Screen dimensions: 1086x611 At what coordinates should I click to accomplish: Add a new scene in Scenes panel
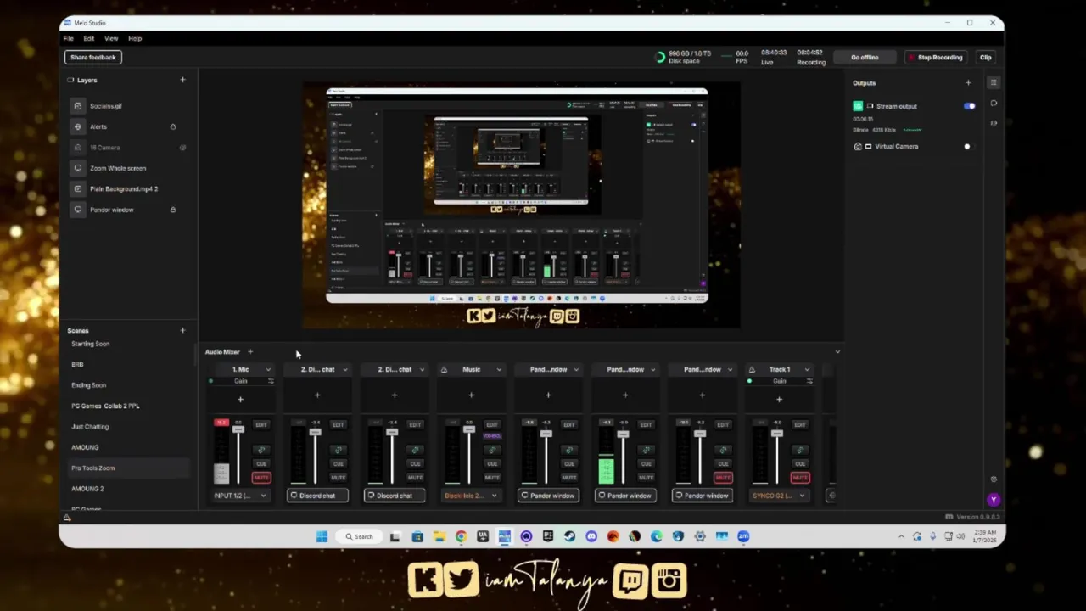182,330
